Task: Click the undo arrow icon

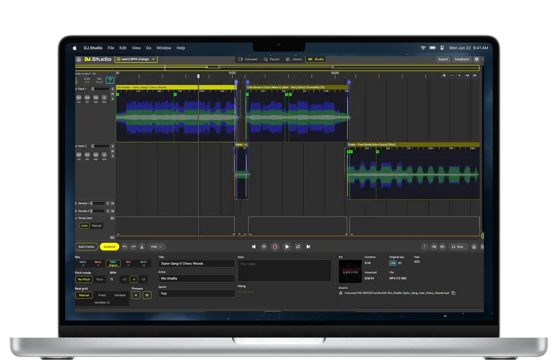Action: pyautogui.click(x=125, y=247)
